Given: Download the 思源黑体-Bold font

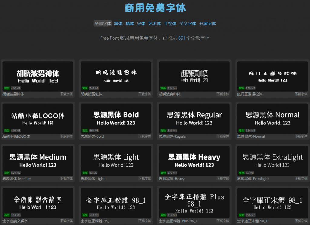Looking at the screenshot, I should point(144,136).
